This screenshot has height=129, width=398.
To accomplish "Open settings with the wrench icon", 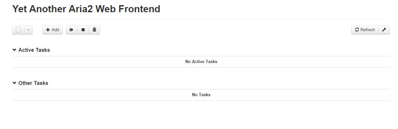I will (x=384, y=30).
